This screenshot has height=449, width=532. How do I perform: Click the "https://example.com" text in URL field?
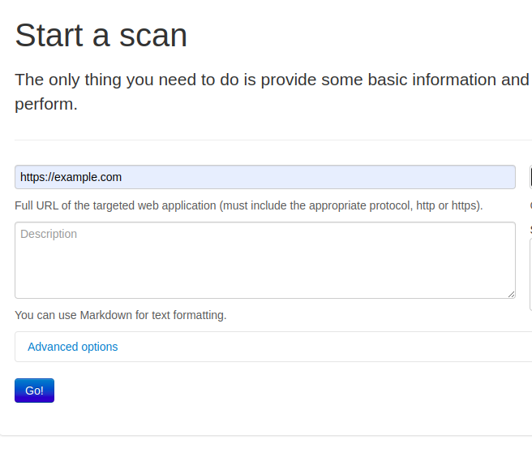[71, 177]
